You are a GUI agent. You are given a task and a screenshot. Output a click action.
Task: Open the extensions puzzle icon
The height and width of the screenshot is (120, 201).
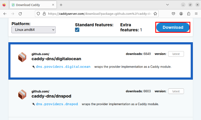[x=189, y=14]
